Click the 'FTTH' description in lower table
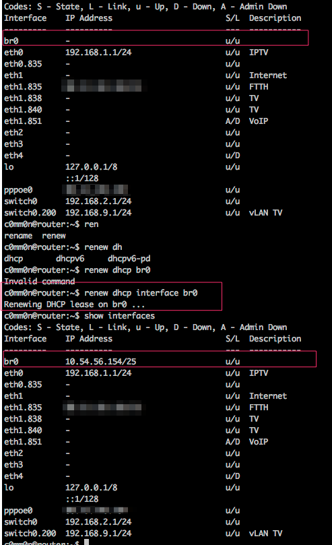Viewport: 332px width, 545px height. pos(259,408)
